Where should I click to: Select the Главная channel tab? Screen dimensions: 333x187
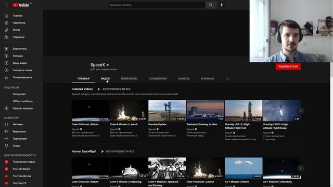pos(83,78)
